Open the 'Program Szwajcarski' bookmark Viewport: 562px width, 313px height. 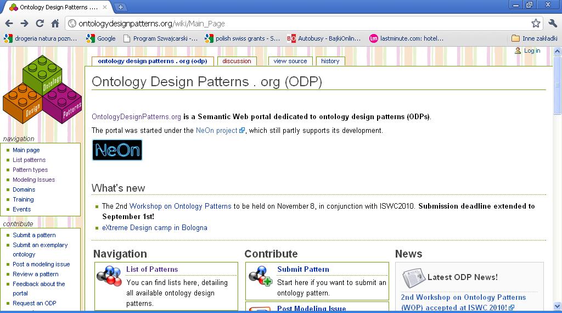click(160, 38)
